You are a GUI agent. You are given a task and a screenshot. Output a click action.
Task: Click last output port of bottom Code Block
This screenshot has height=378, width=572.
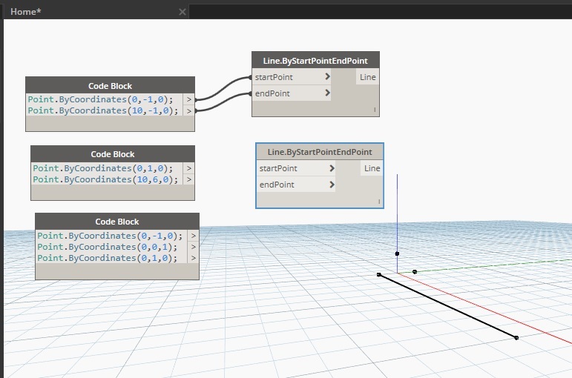[x=194, y=258]
